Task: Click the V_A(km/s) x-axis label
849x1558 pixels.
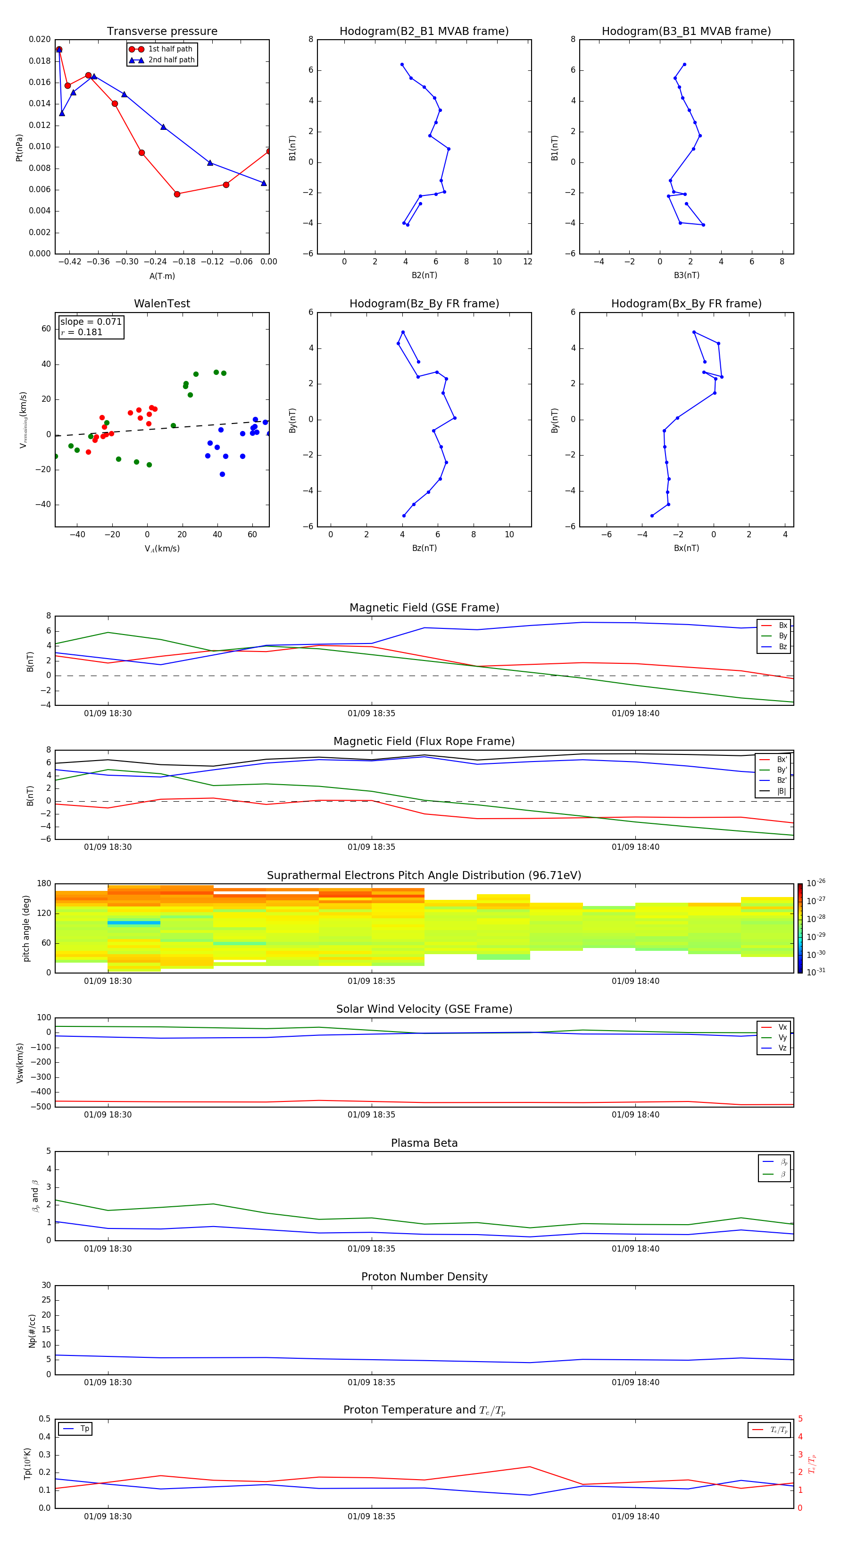Action: [x=162, y=549]
